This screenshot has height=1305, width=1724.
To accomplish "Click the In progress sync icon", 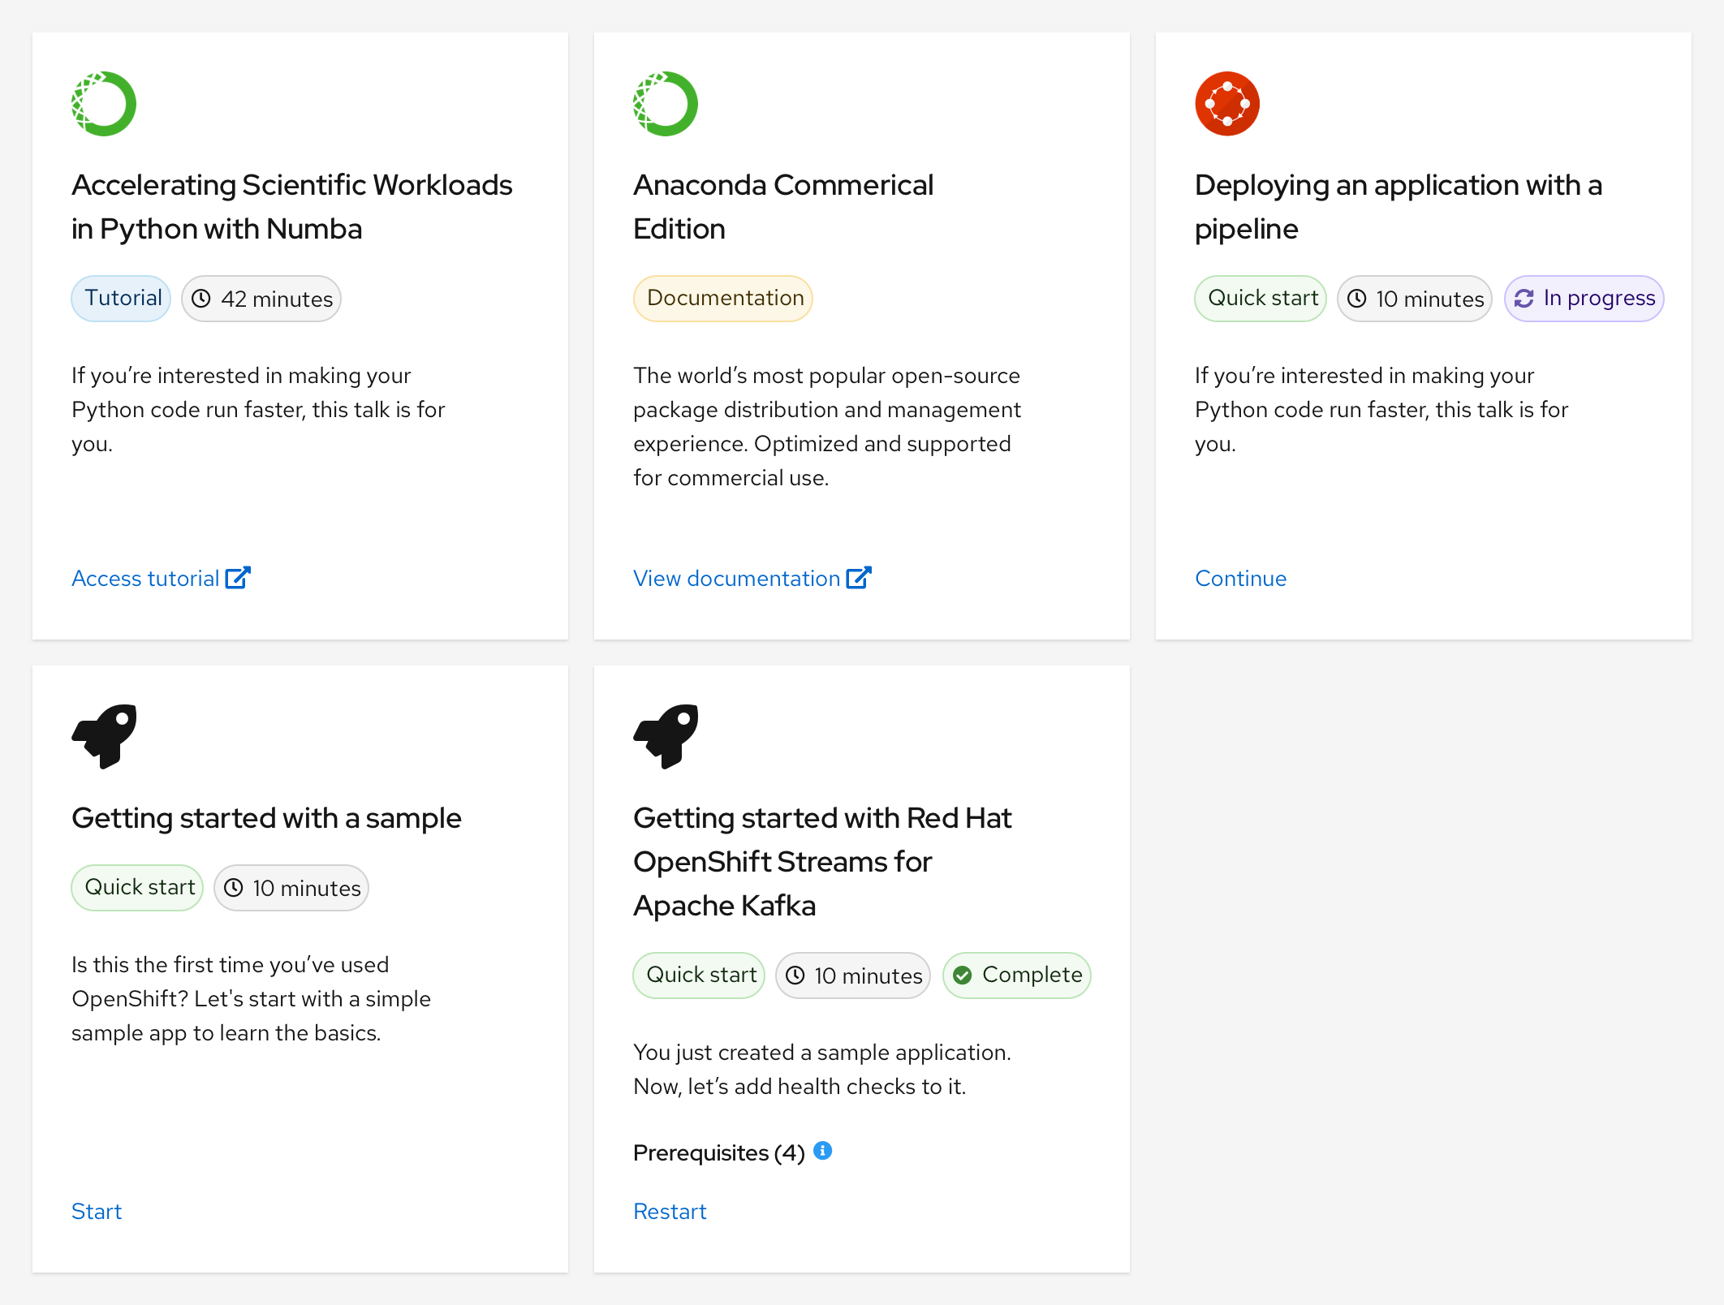I will 1524,299.
